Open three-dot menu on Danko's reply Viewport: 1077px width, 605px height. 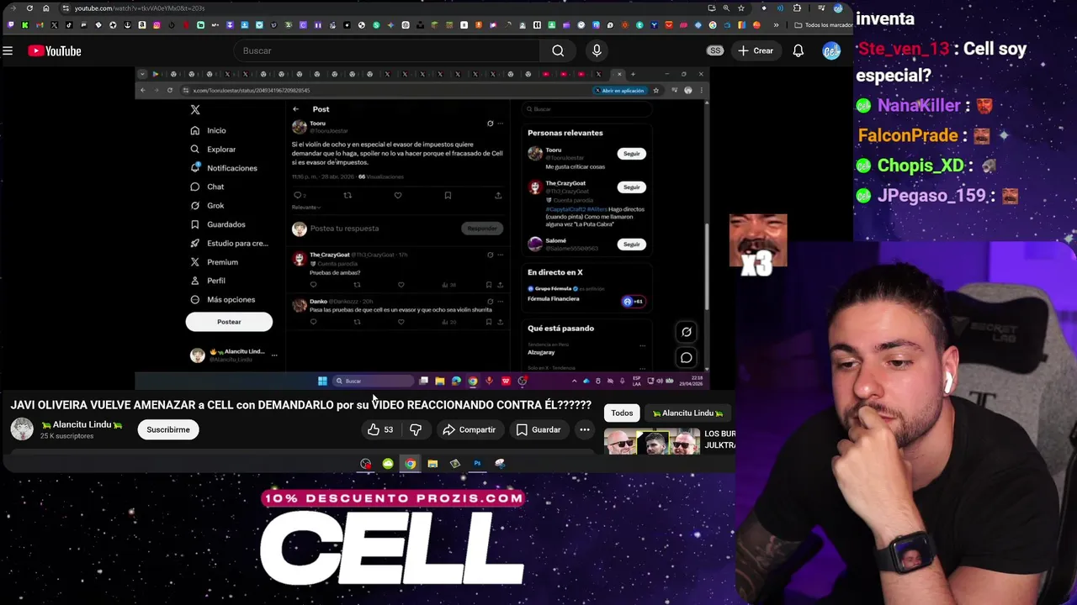500,301
